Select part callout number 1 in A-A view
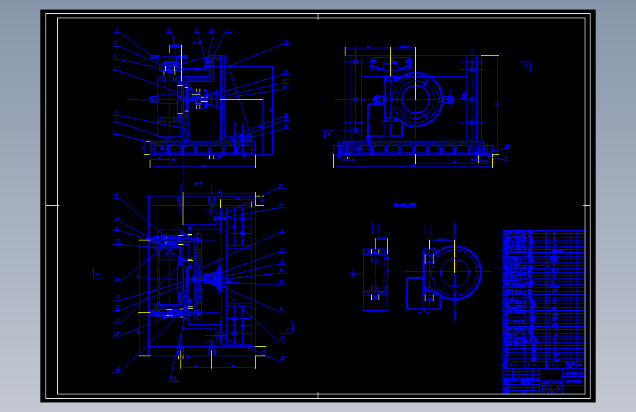Viewport: 636px width, 412px height. click(114, 133)
